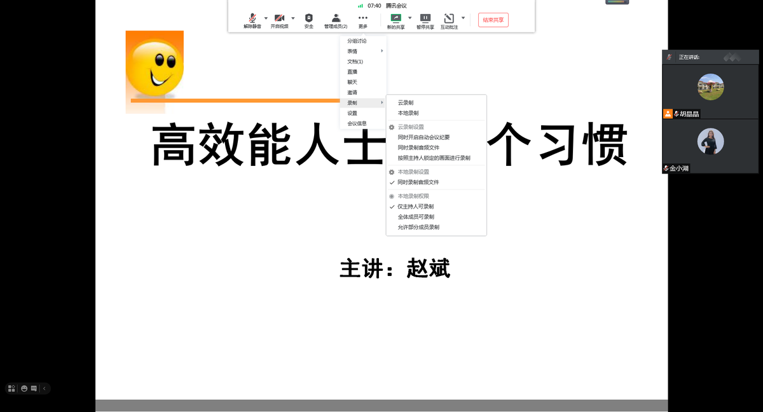Open 管理成员(2) member management
The width and height of the screenshot is (763, 412).
point(336,18)
